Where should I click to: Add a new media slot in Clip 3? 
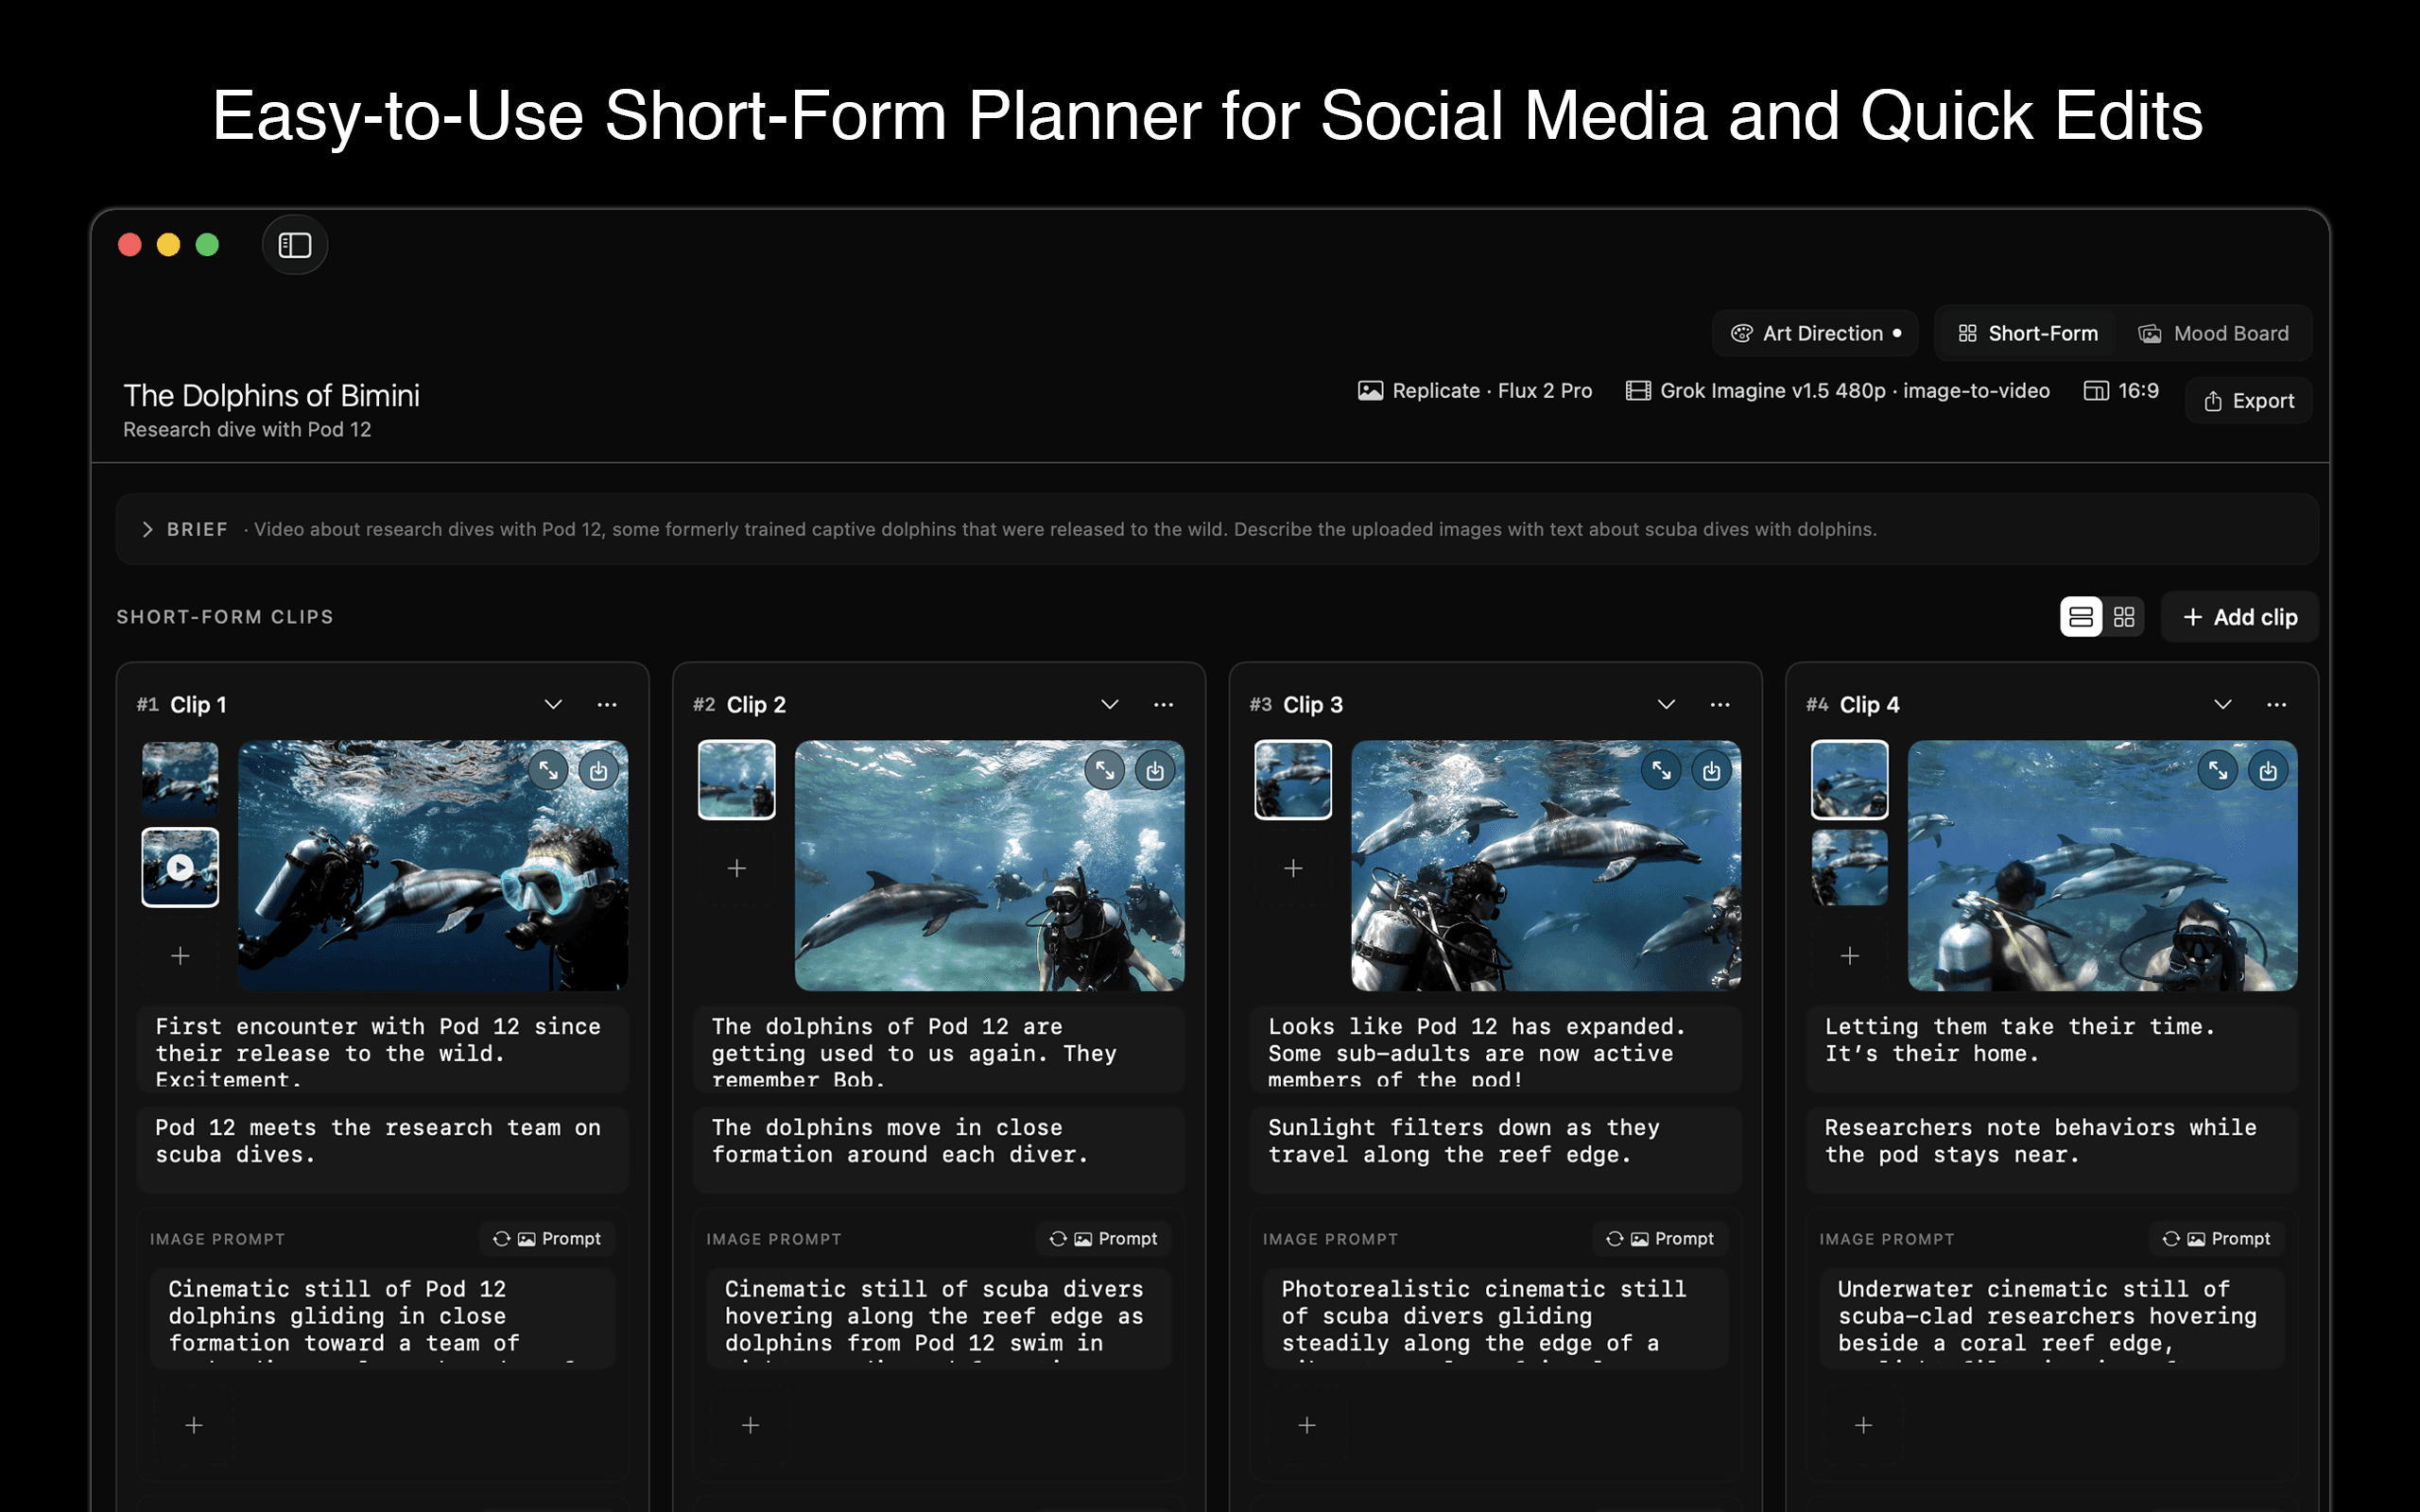tap(1293, 868)
